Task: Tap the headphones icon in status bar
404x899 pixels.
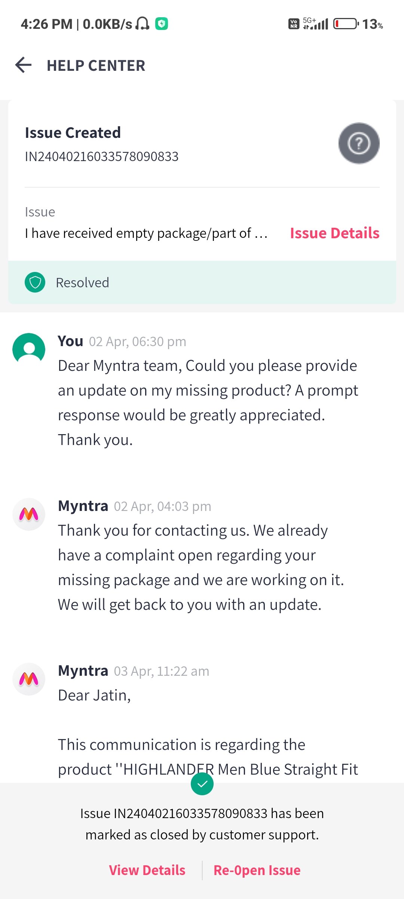Action: (x=142, y=24)
